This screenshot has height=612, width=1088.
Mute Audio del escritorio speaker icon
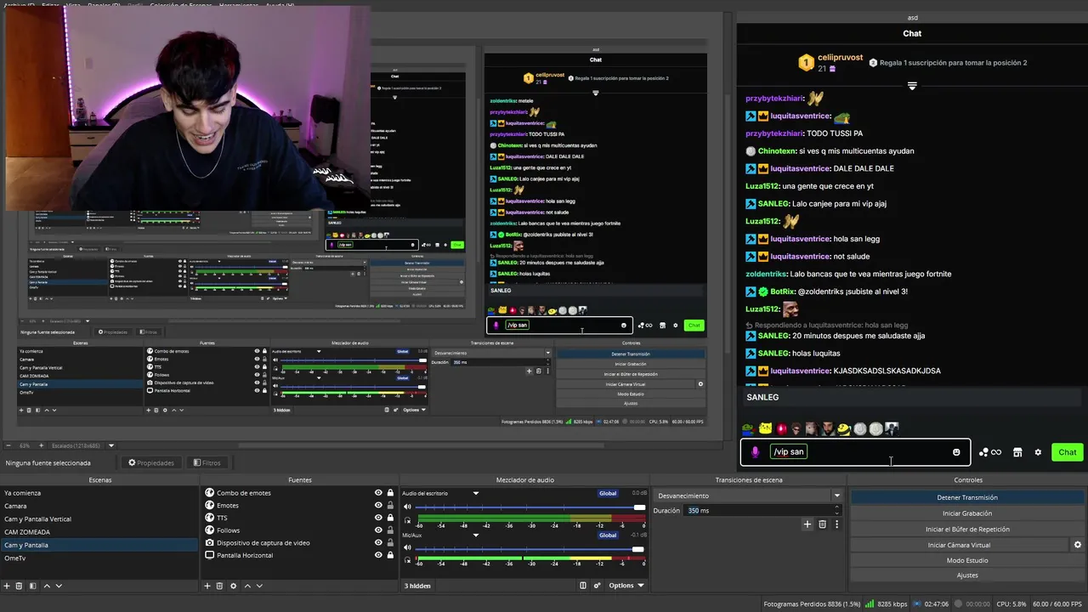(407, 507)
